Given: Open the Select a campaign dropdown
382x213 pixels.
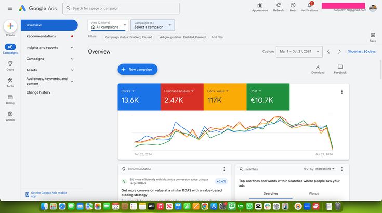Looking at the screenshot, I should [152, 25].
